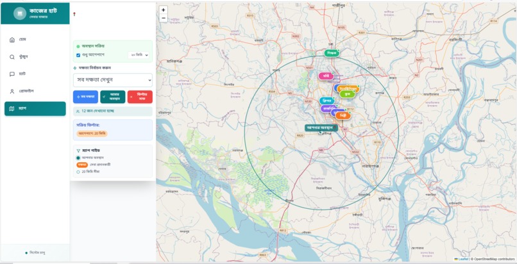Click the orange দক্ষতা legend badge
Viewport: 517px width, 264px height.
[82, 165]
